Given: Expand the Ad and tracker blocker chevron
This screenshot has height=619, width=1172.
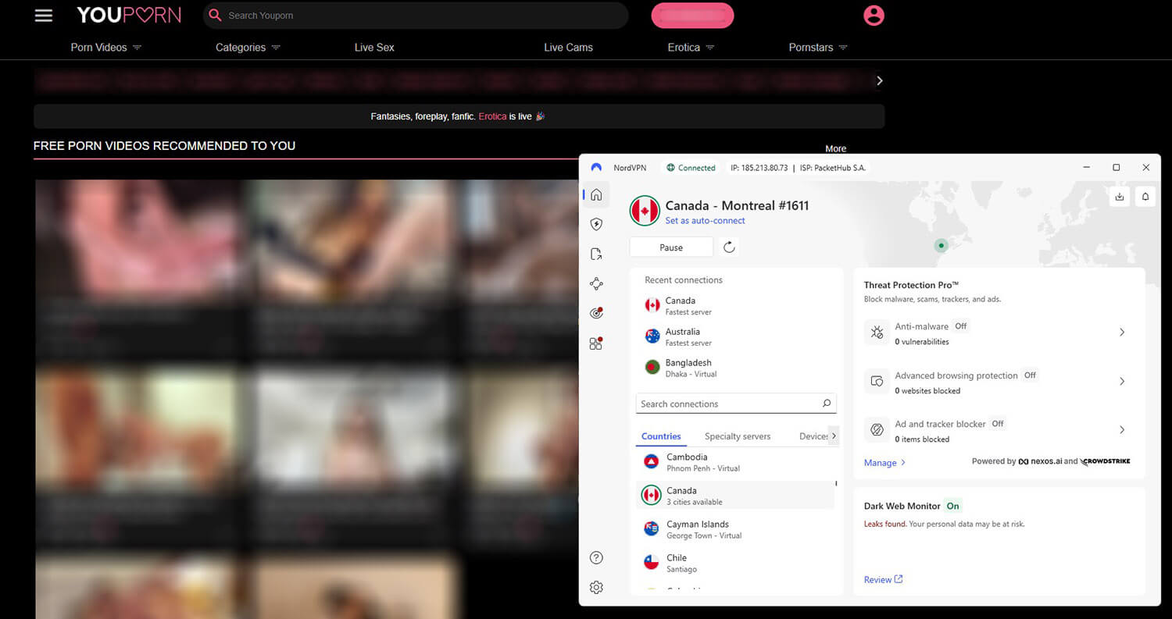Looking at the screenshot, I should 1122,429.
